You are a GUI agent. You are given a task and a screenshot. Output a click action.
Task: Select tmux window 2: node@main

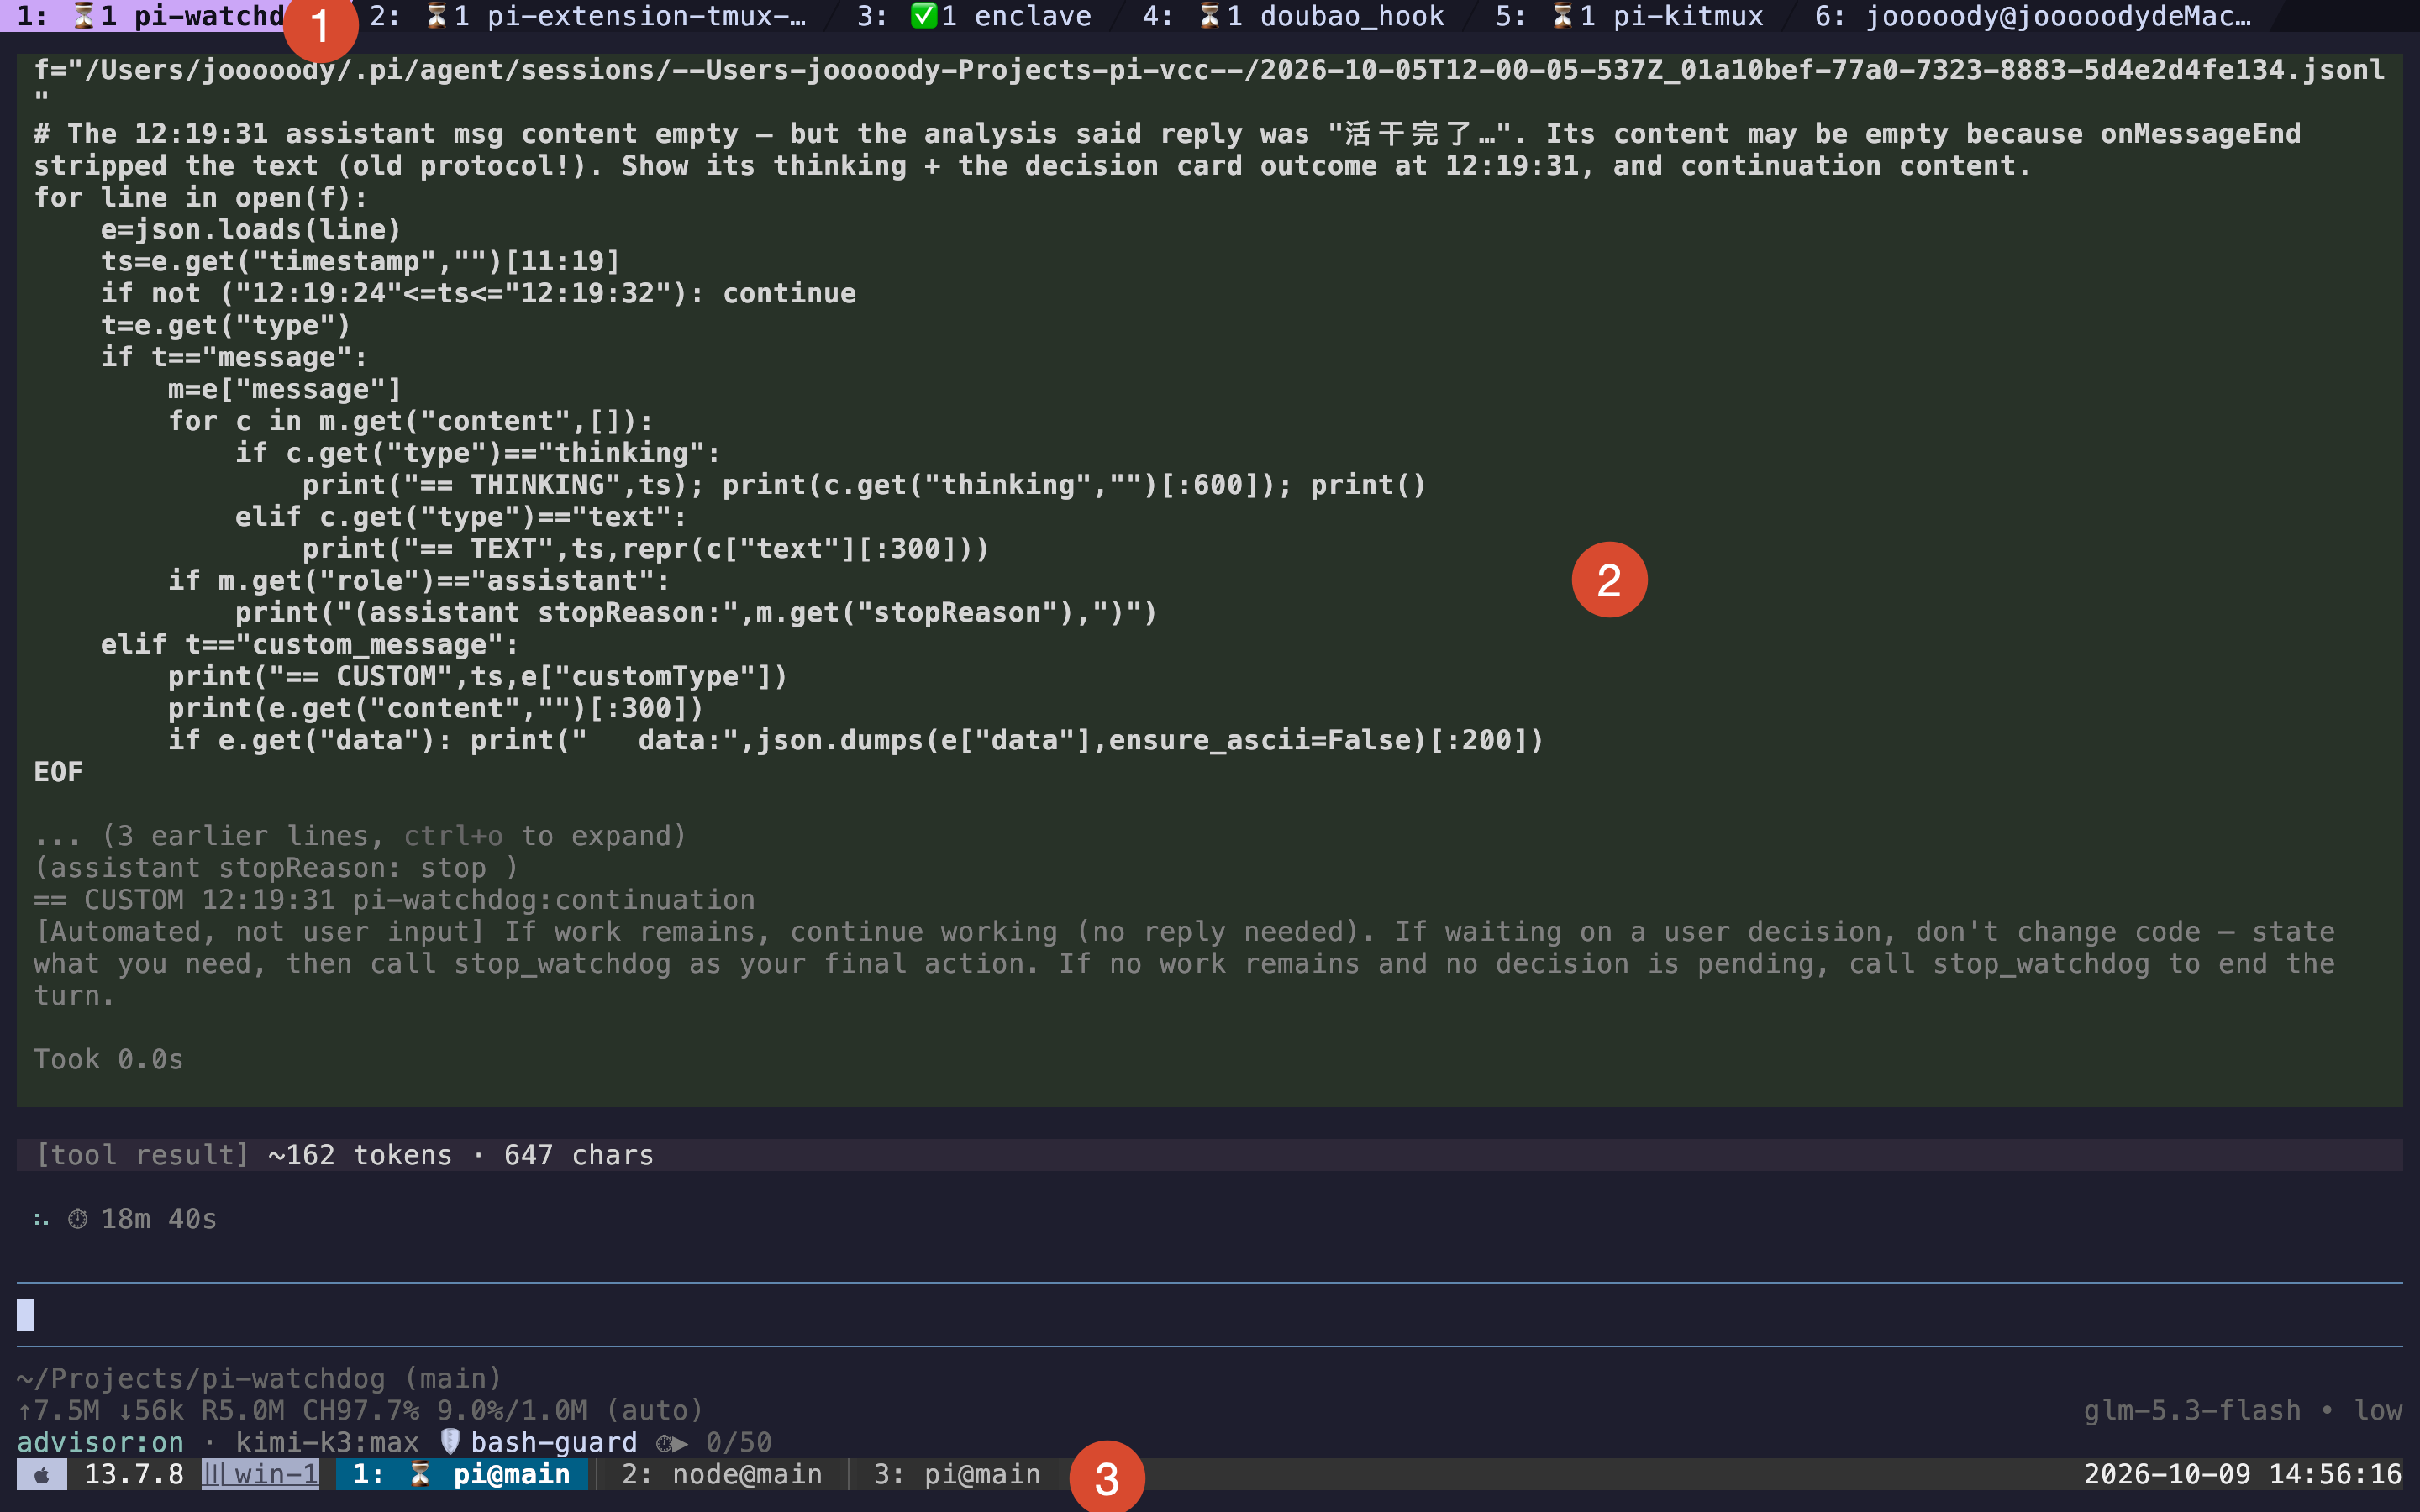(722, 1474)
